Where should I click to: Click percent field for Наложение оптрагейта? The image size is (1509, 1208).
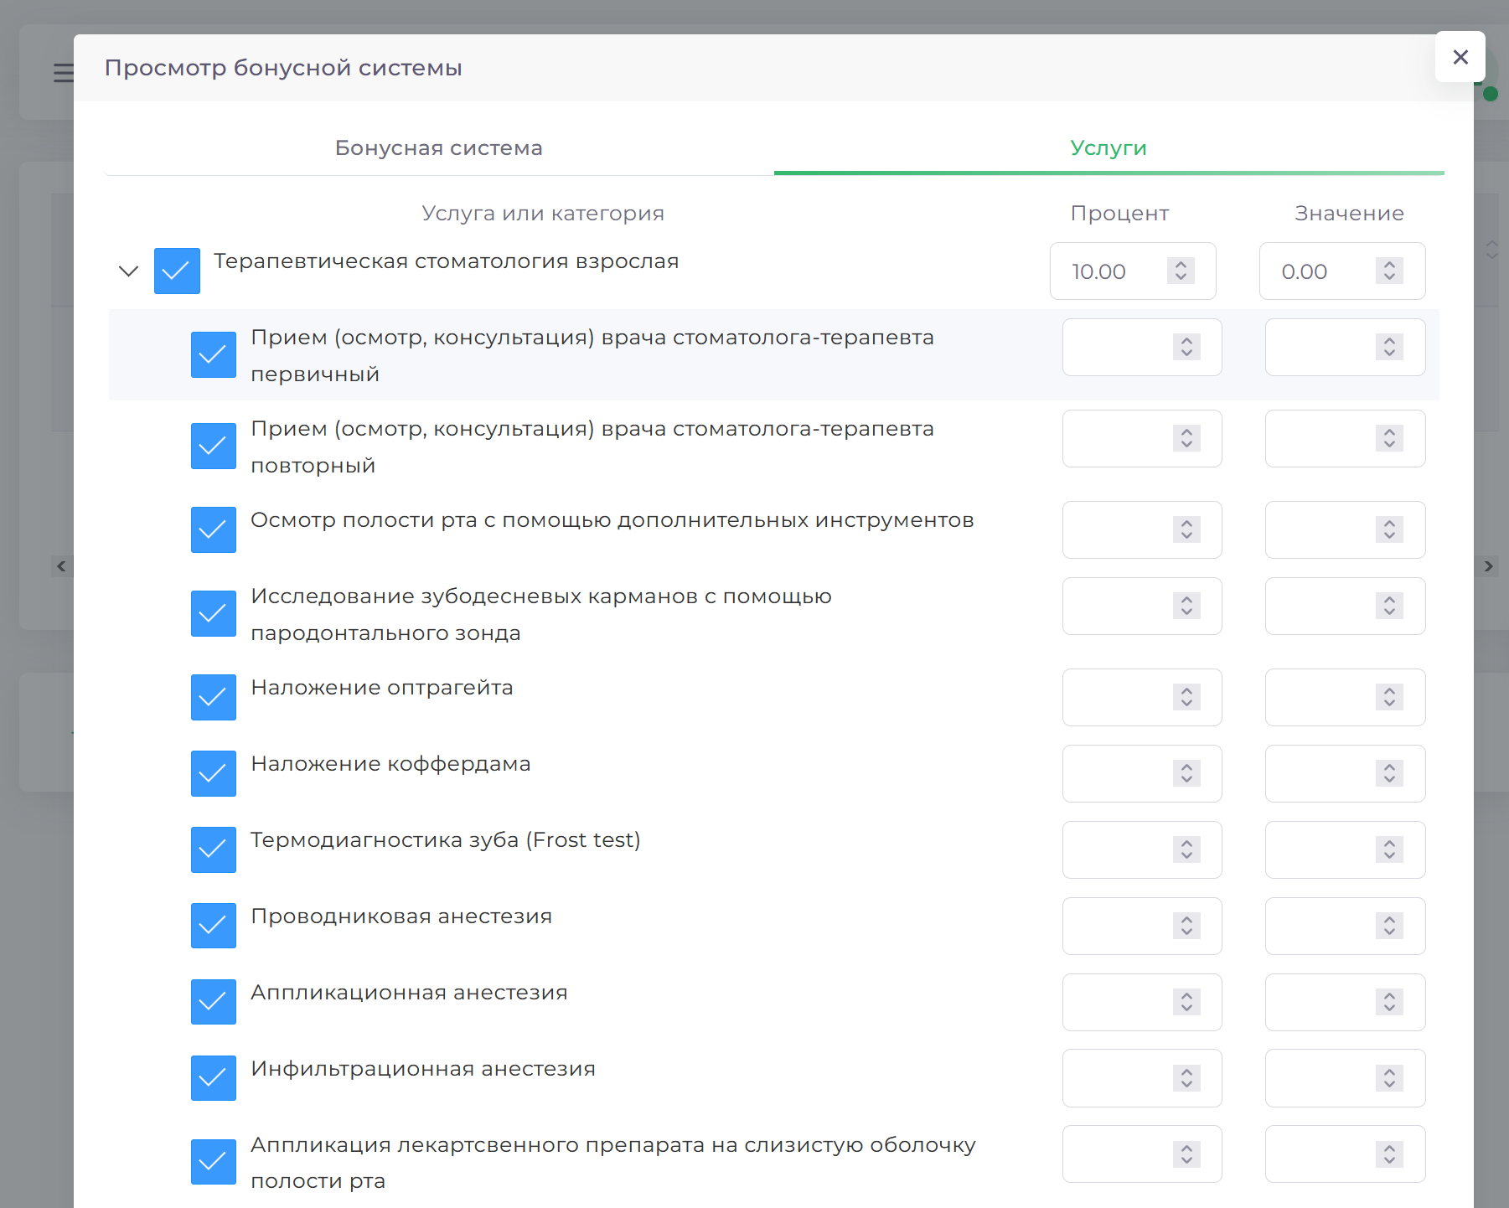1142,698
